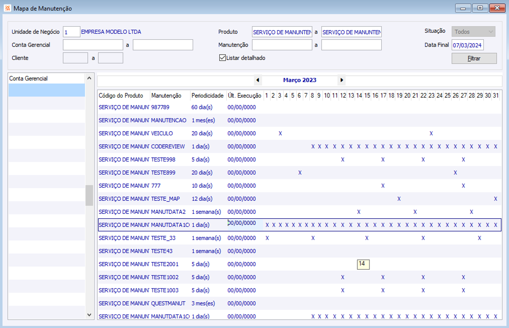Click the X on day 14 in MANUTDATA2 row
Image resolution: width=509 pixels, height=328 pixels.
pos(359,212)
